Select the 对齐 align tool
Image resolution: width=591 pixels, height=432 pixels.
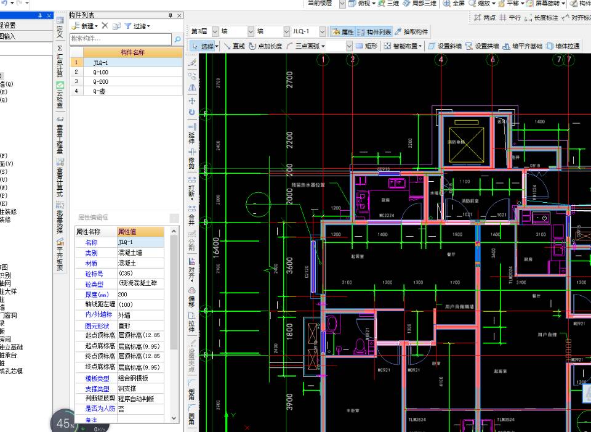pyautogui.click(x=192, y=270)
